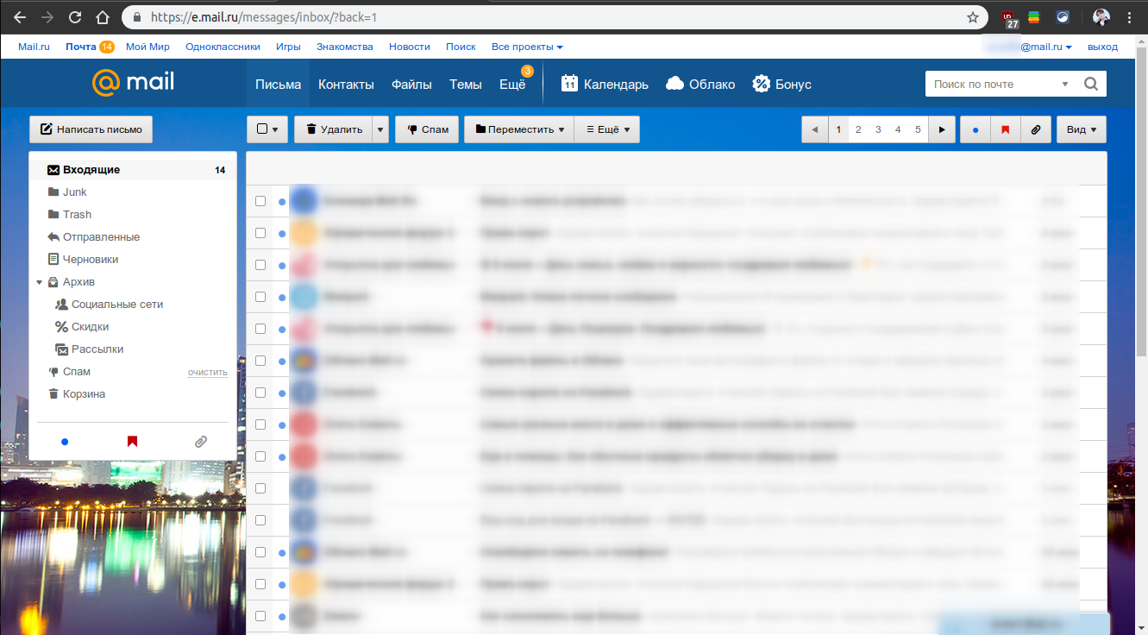Click the browser address bar URL

[x=263, y=17]
